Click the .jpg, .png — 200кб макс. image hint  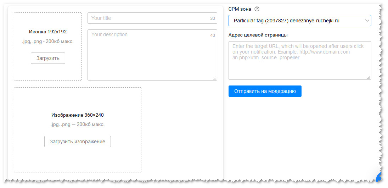[78, 125]
